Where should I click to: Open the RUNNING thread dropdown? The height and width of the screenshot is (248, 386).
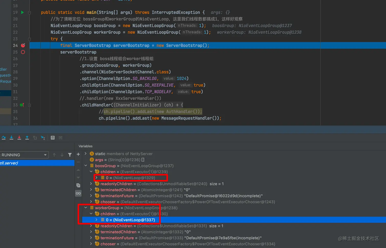pos(24,155)
